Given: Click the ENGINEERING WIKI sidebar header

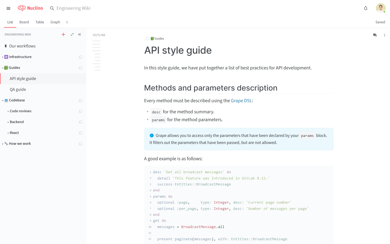Looking at the screenshot, I should [x=18, y=34].
